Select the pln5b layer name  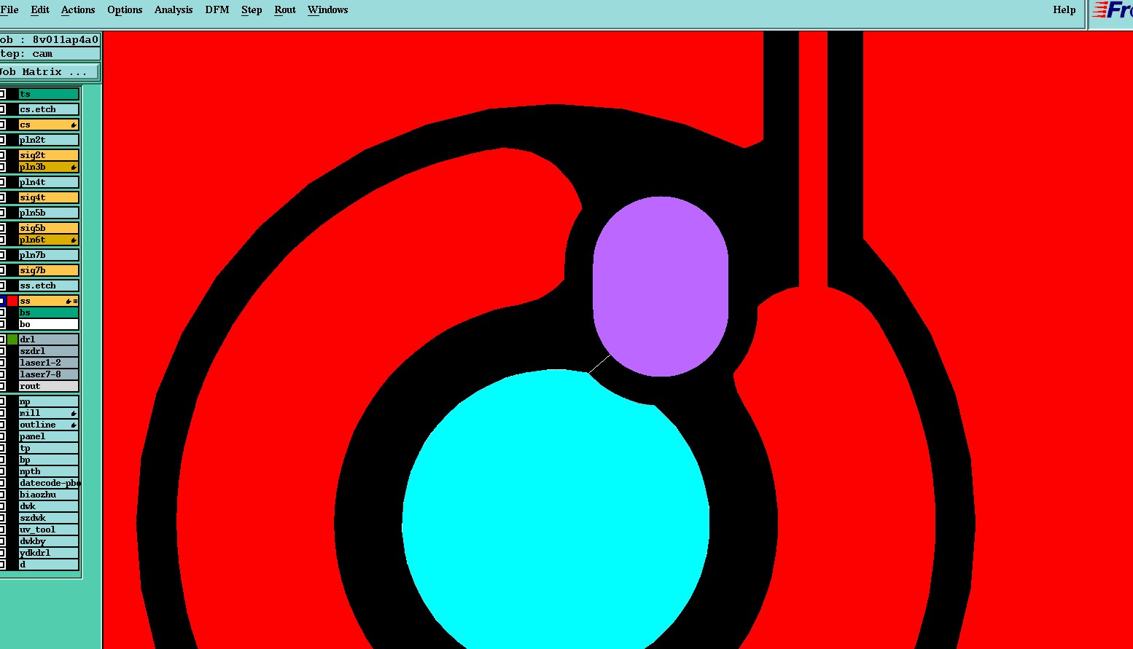pos(48,213)
